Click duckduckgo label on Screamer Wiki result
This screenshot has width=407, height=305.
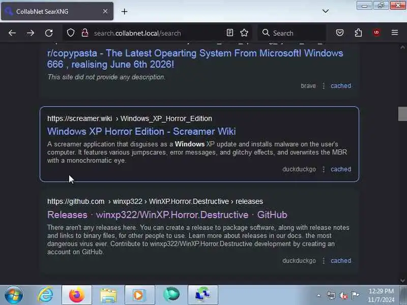click(299, 169)
